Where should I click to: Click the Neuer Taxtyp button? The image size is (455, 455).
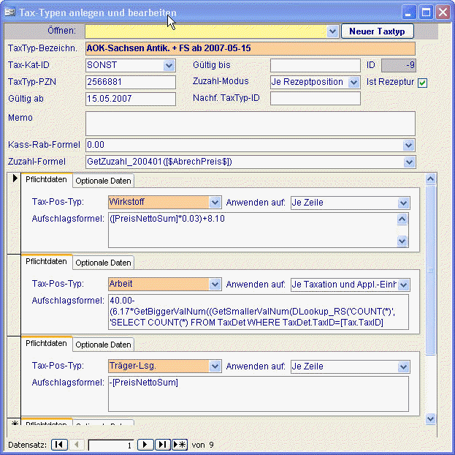click(x=378, y=31)
